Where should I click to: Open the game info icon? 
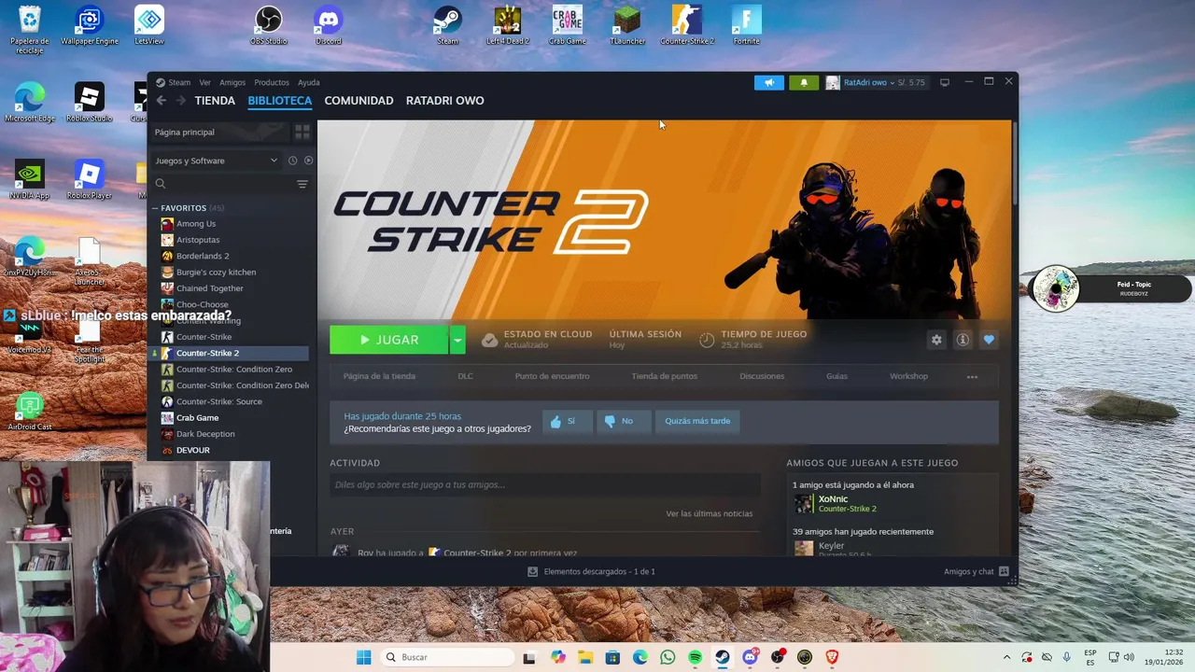(x=963, y=340)
